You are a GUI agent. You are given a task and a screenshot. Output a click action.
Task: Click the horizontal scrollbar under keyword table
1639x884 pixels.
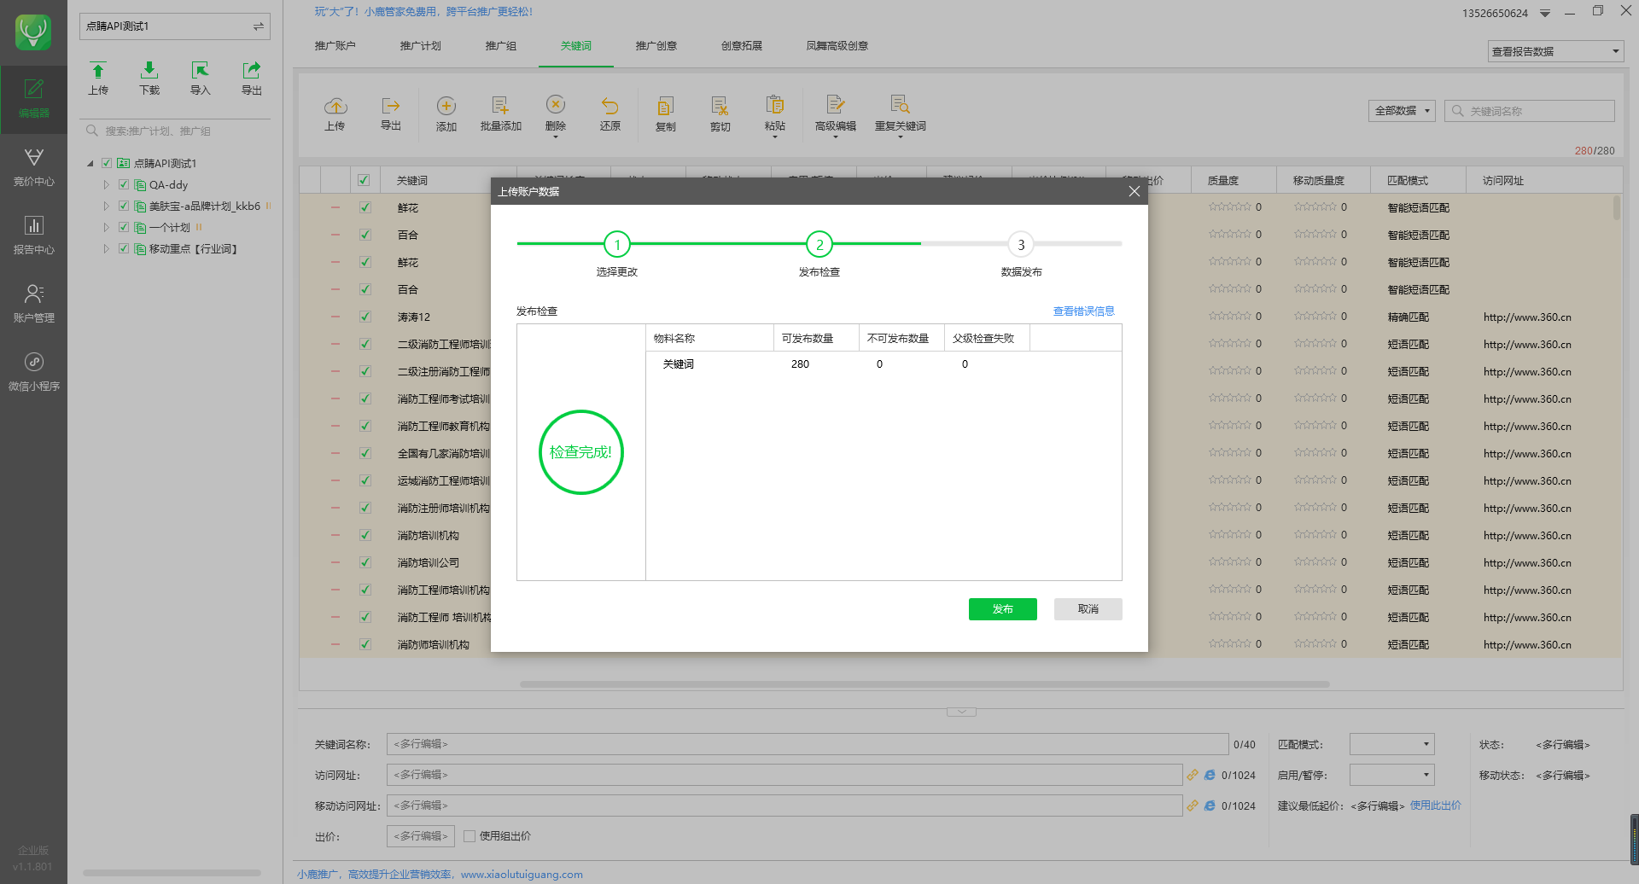924,684
